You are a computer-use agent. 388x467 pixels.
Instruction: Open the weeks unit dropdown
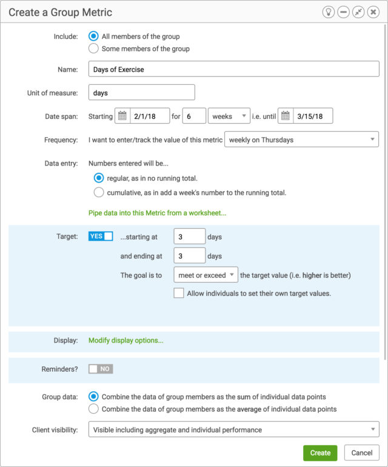(x=229, y=116)
